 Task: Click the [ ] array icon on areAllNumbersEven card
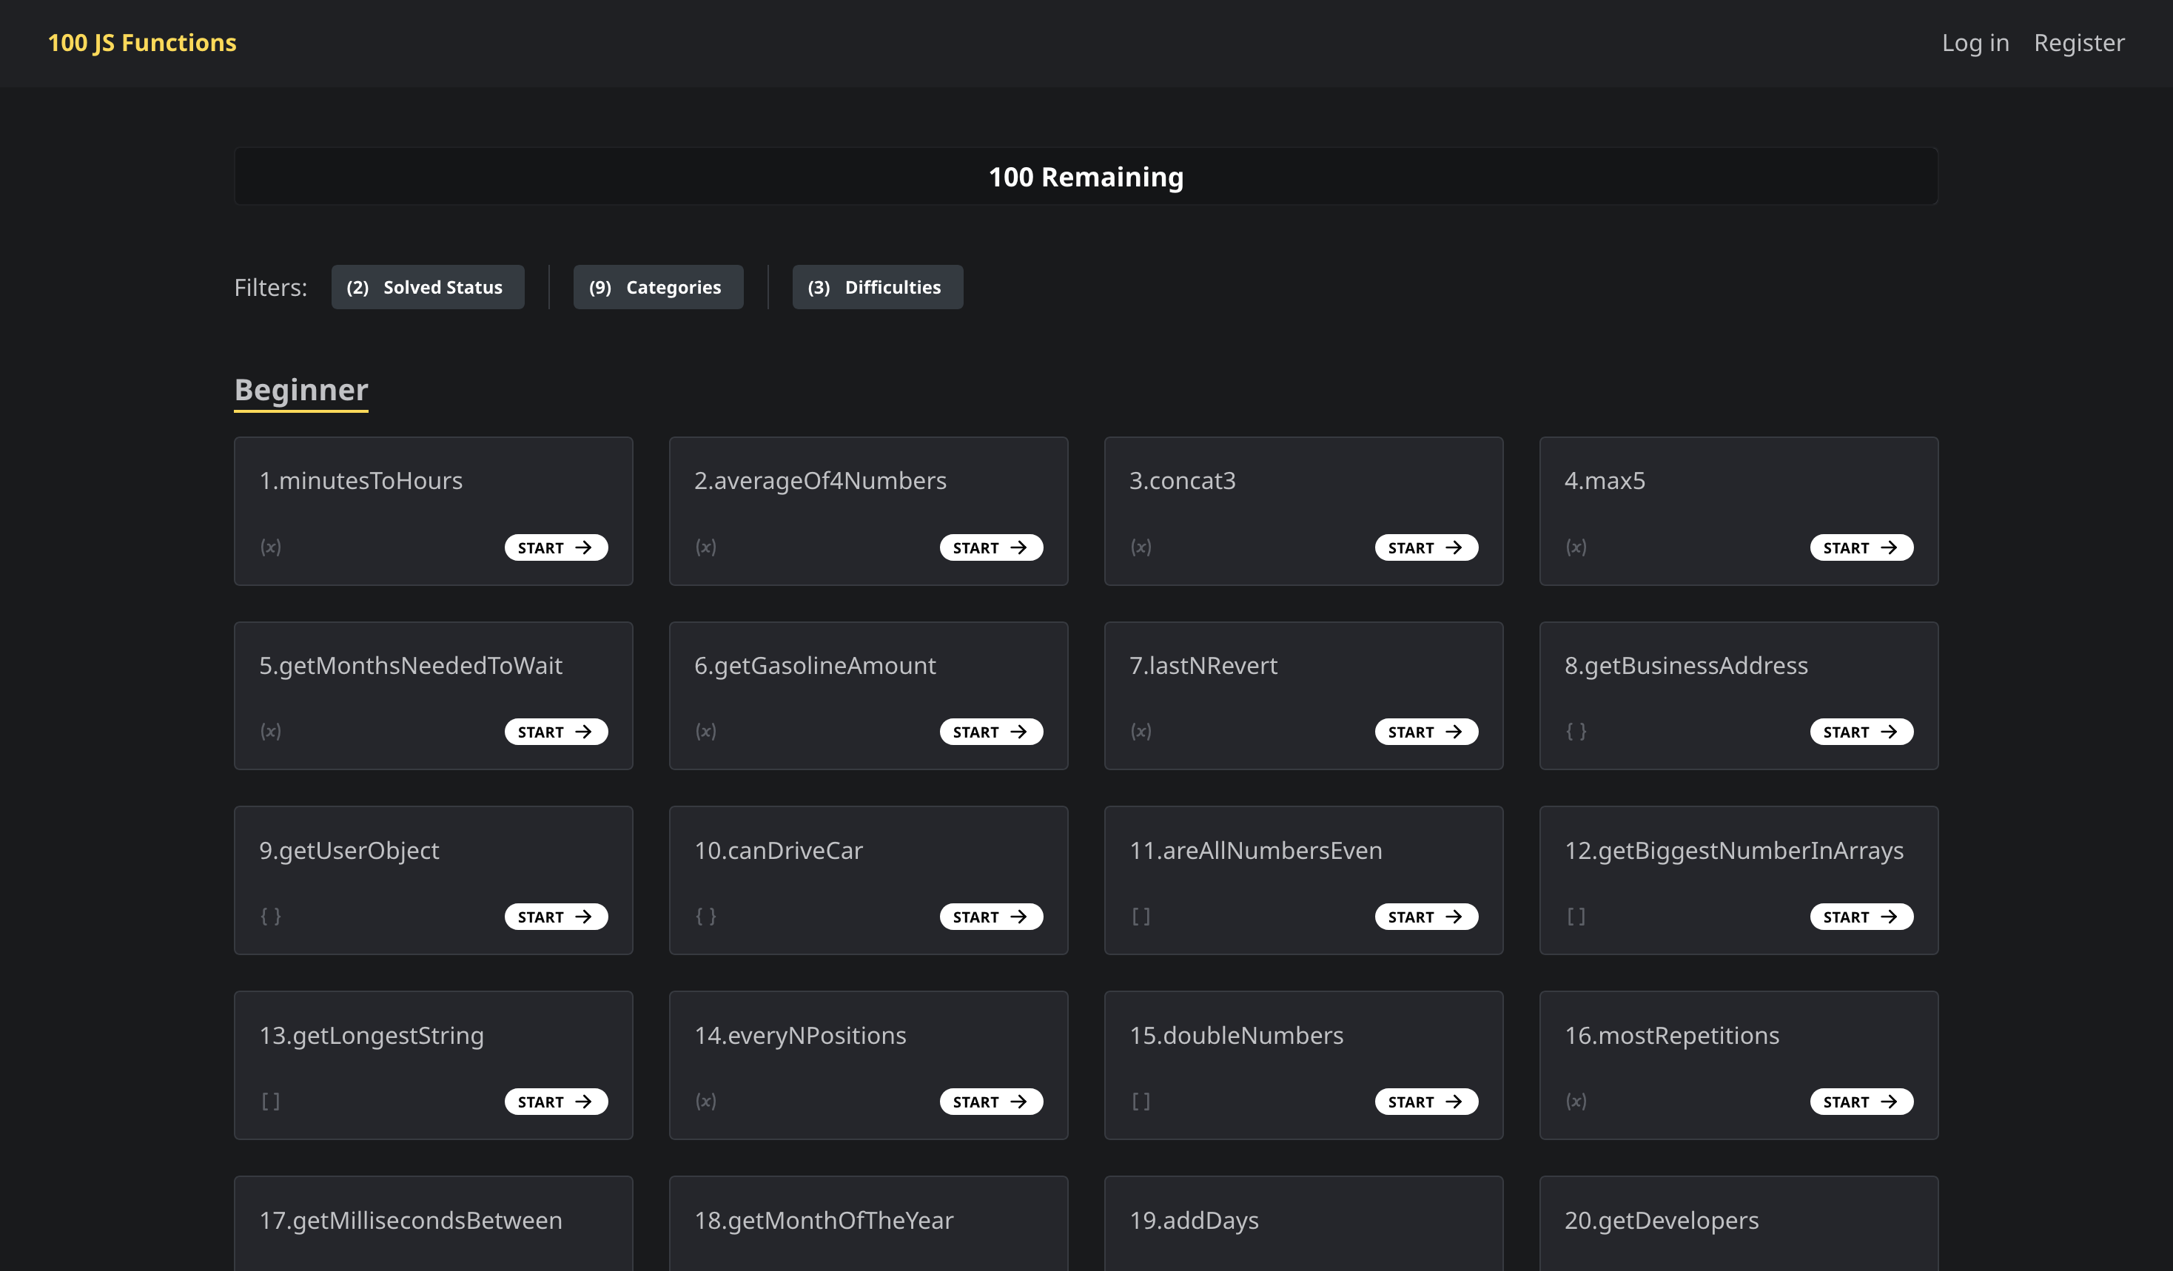click(x=1141, y=916)
